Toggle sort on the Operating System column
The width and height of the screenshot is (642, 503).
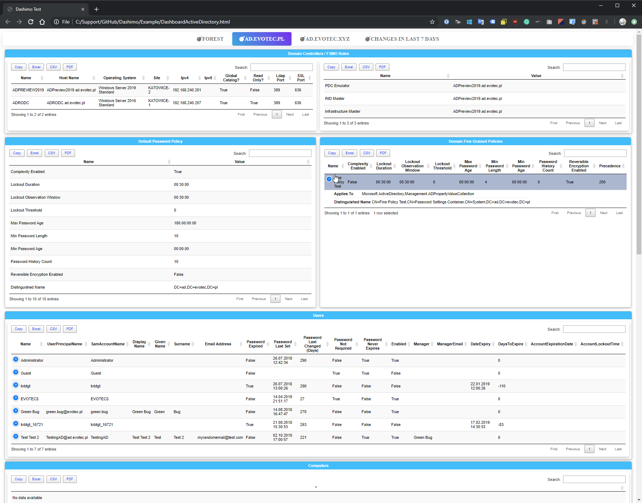point(120,78)
